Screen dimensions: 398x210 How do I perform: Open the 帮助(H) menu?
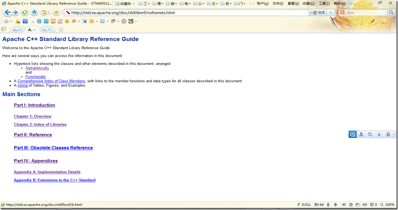(339, 4)
